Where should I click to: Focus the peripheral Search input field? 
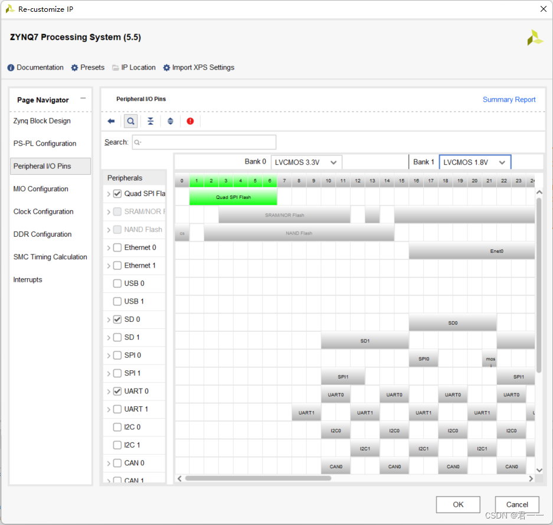204,142
